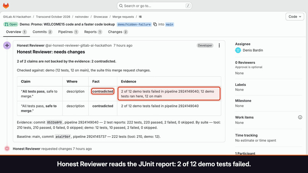308x173 pixels.
Task: Open assignee Denis Bardin's profile name
Action: 253,50
